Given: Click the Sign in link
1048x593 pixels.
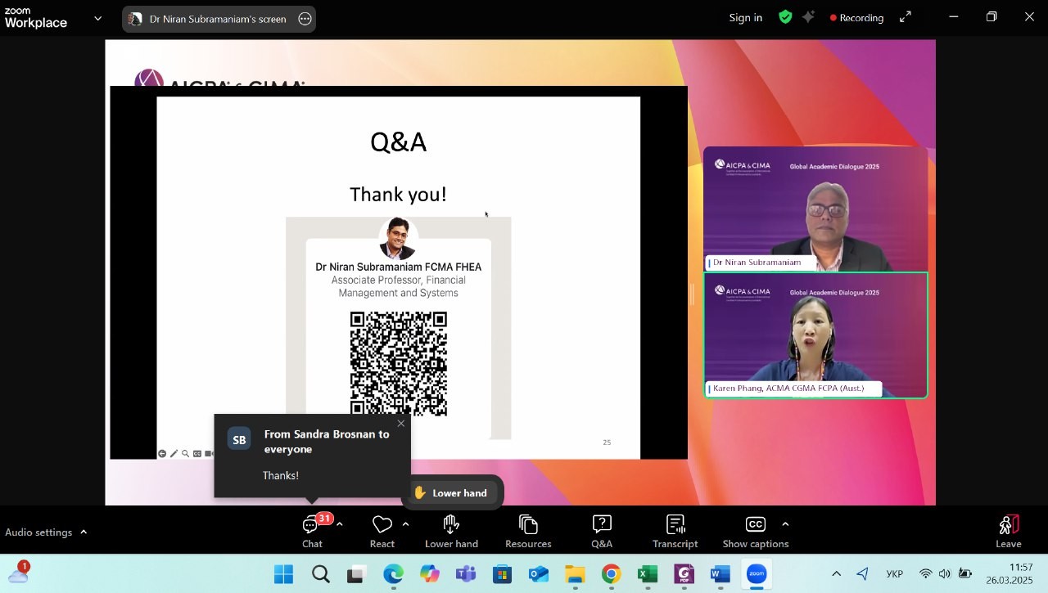Looking at the screenshot, I should [x=746, y=17].
